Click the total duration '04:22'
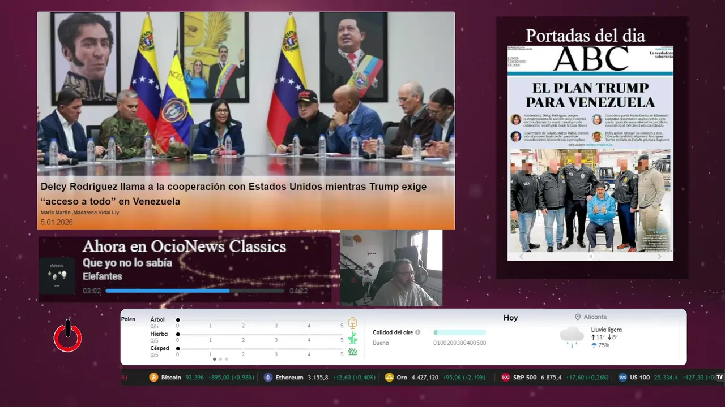Screen dimensions: 725x407 pyautogui.click(x=298, y=291)
